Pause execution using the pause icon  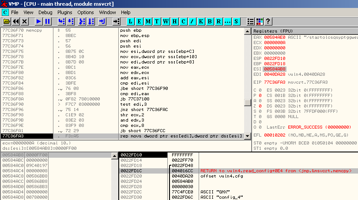pyautogui.click(x=48, y=21)
